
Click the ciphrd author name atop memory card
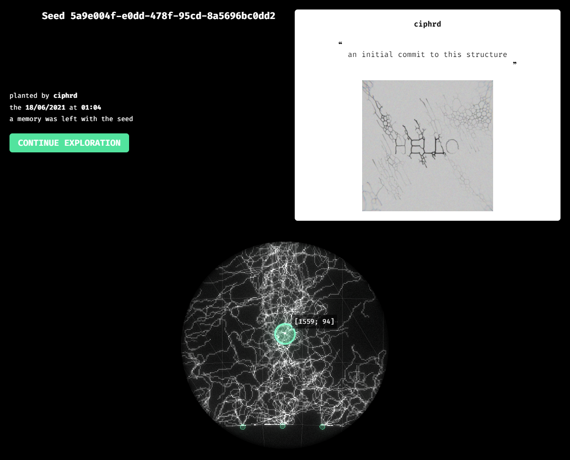tap(427, 24)
